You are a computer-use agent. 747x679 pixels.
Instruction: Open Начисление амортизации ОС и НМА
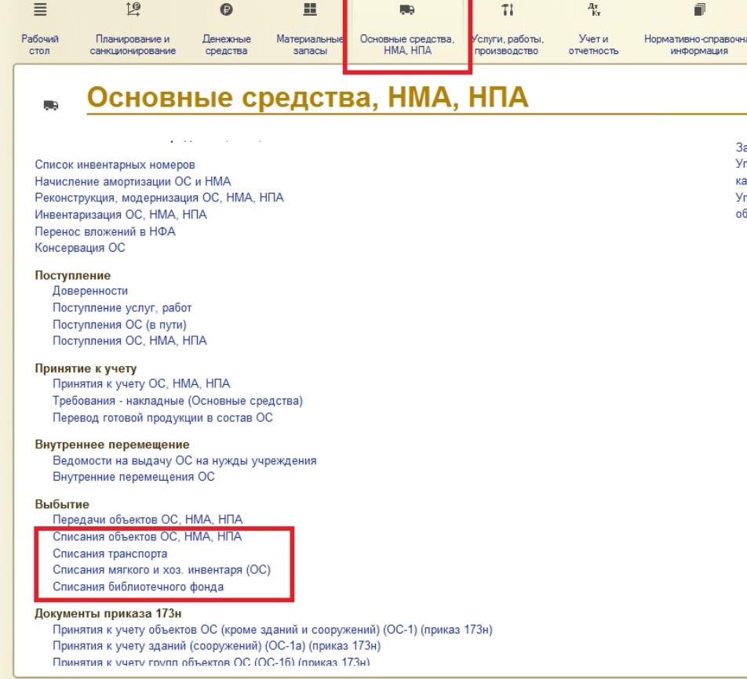tap(133, 181)
